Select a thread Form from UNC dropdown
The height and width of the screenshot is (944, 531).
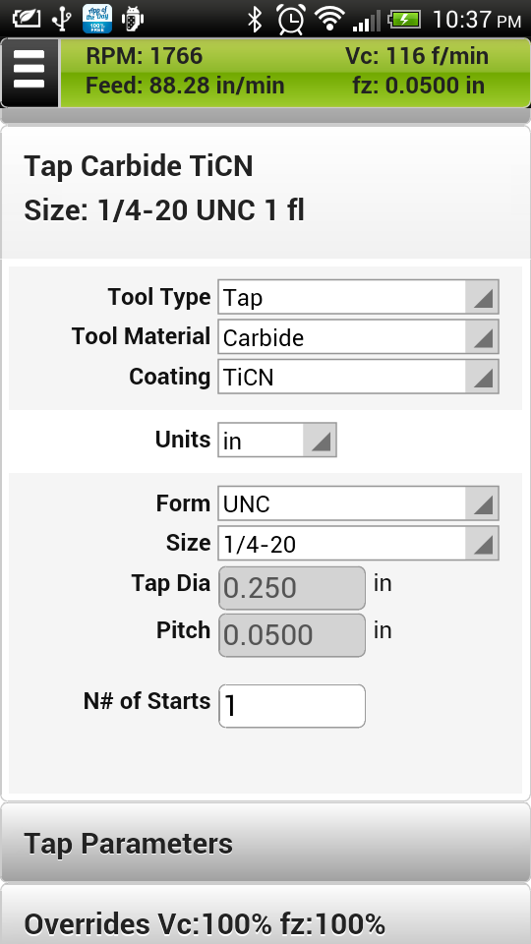pyautogui.click(x=358, y=503)
